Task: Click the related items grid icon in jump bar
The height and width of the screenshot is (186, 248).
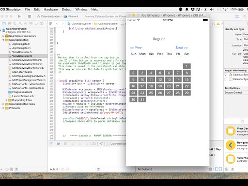Action: [51, 24]
